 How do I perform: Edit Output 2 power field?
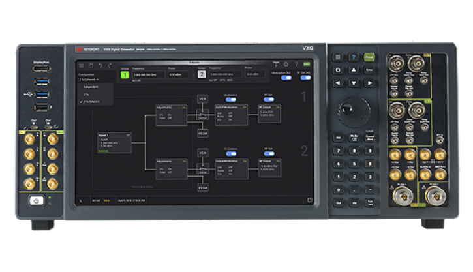pyautogui.click(x=255, y=74)
